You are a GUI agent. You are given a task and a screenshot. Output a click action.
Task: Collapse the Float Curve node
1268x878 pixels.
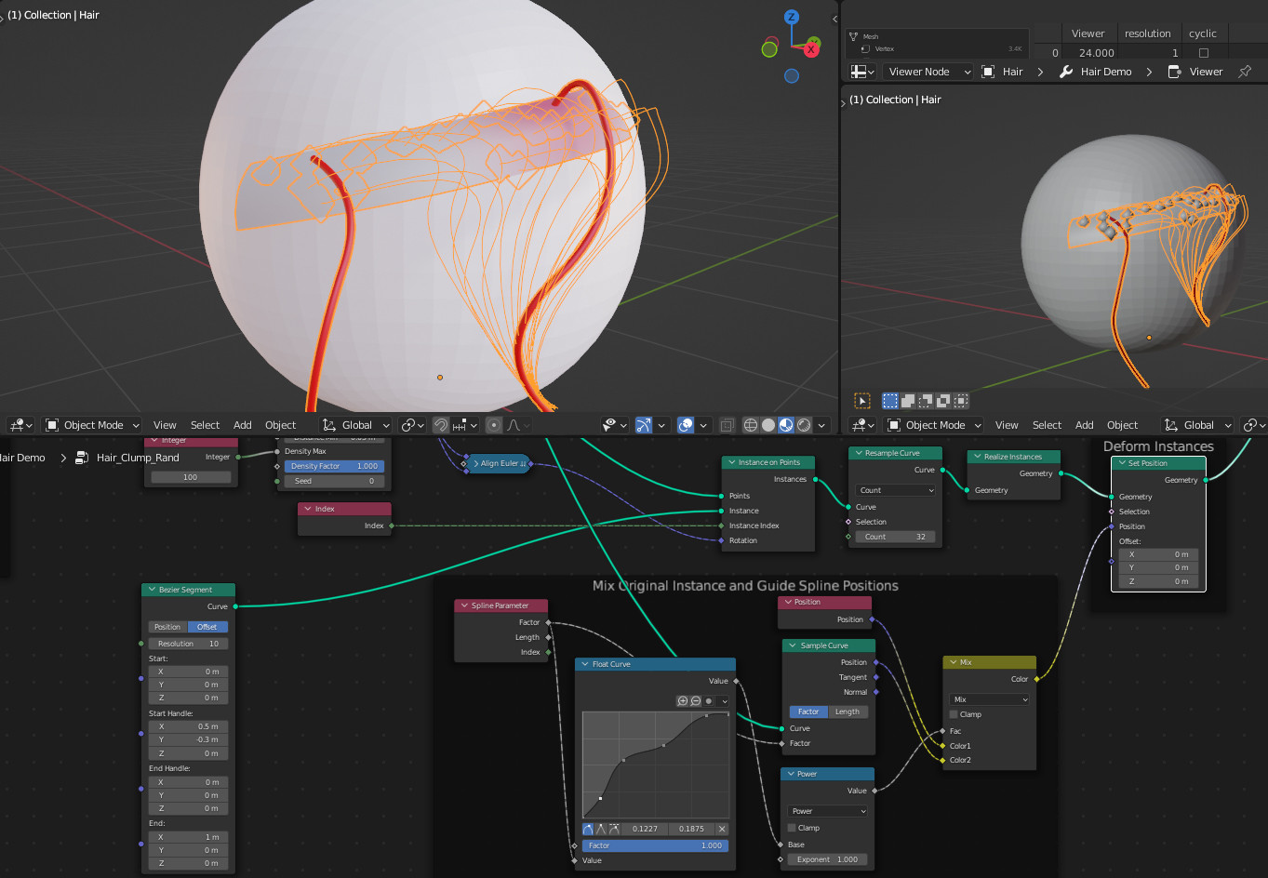tap(584, 664)
